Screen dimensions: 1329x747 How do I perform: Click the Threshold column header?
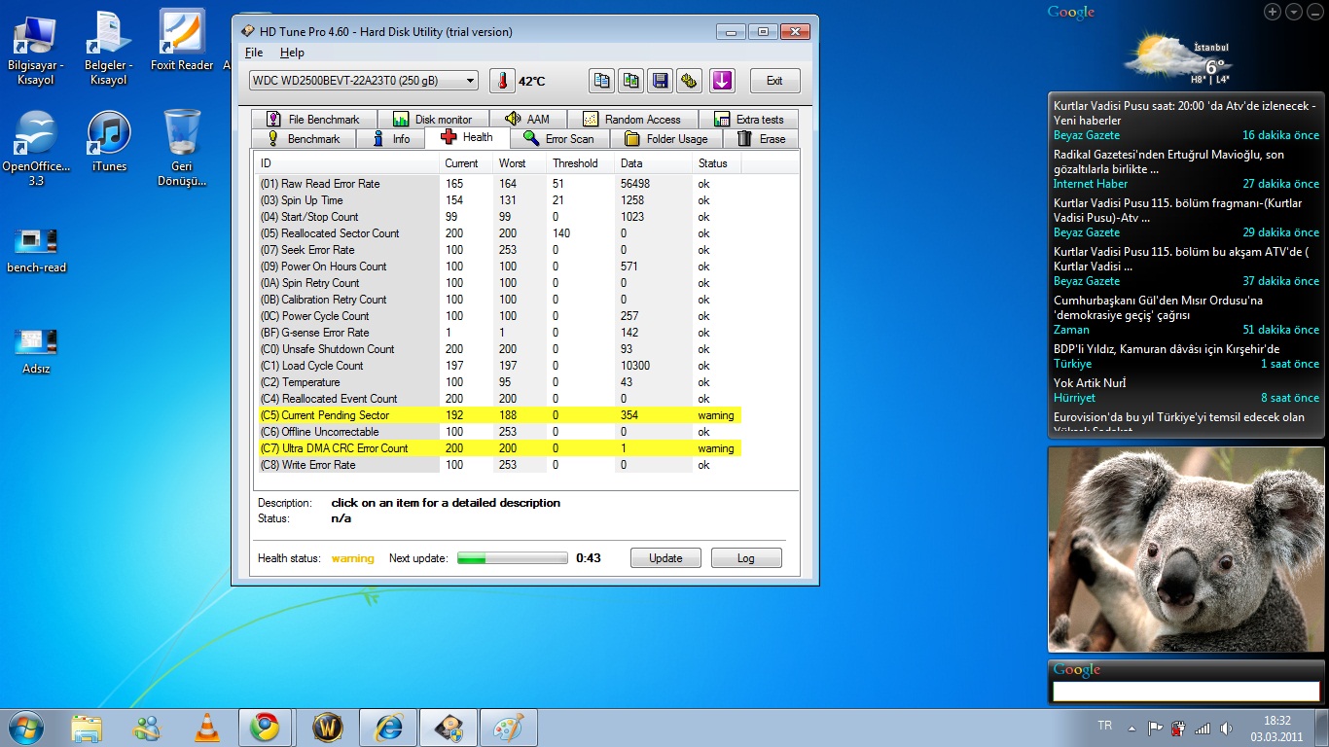point(580,163)
